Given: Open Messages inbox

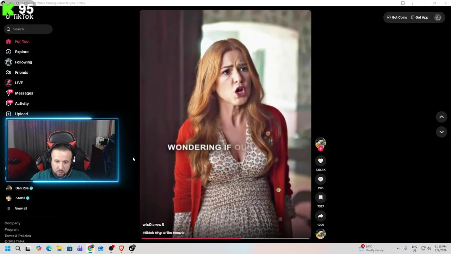Looking at the screenshot, I should click(24, 93).
